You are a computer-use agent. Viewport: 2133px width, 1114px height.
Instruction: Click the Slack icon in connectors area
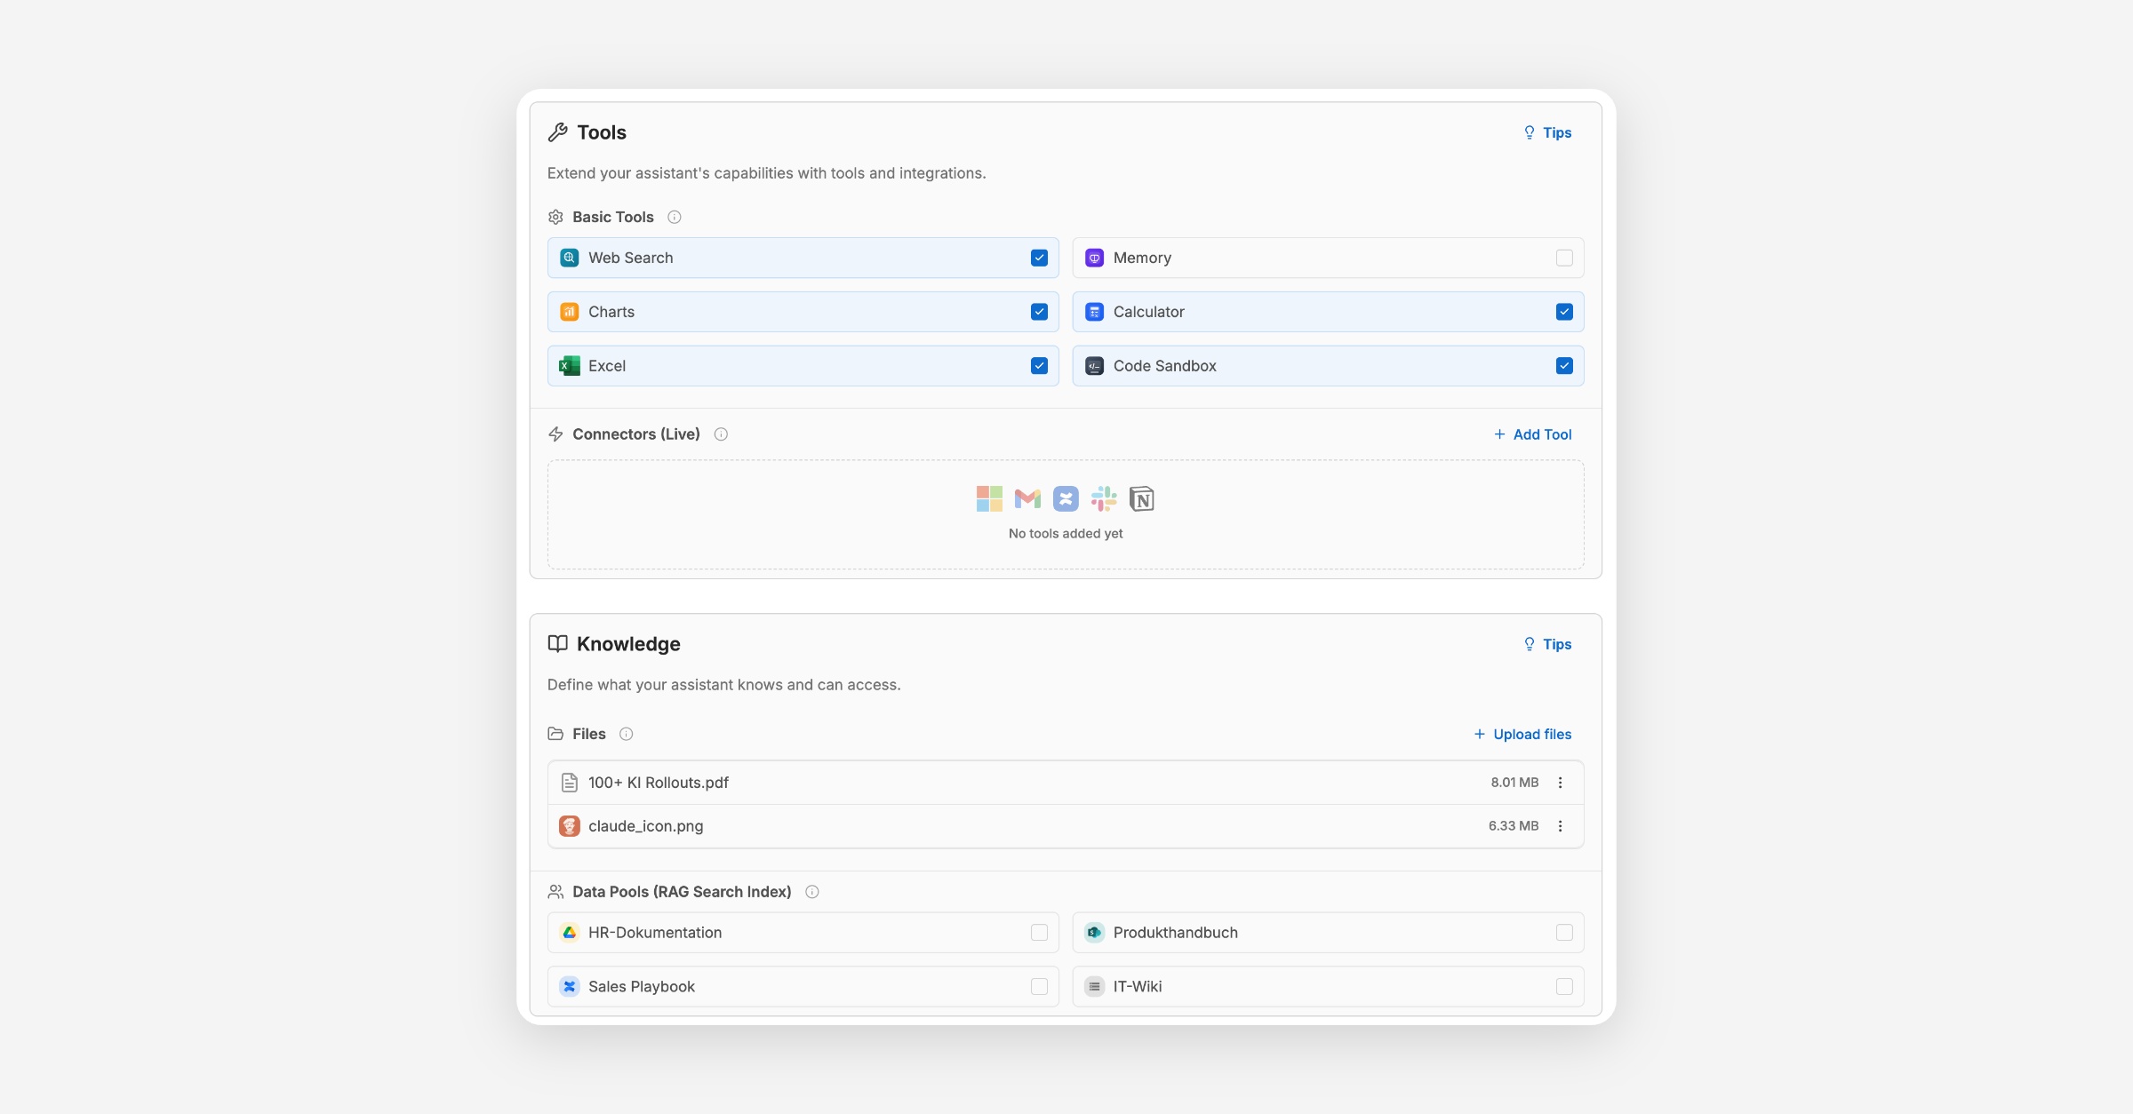1104,499
